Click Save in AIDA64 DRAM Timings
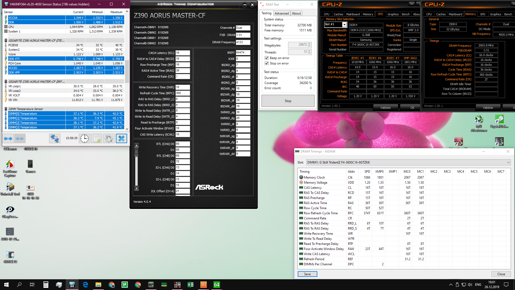The image size is (515, 290). 307,274
